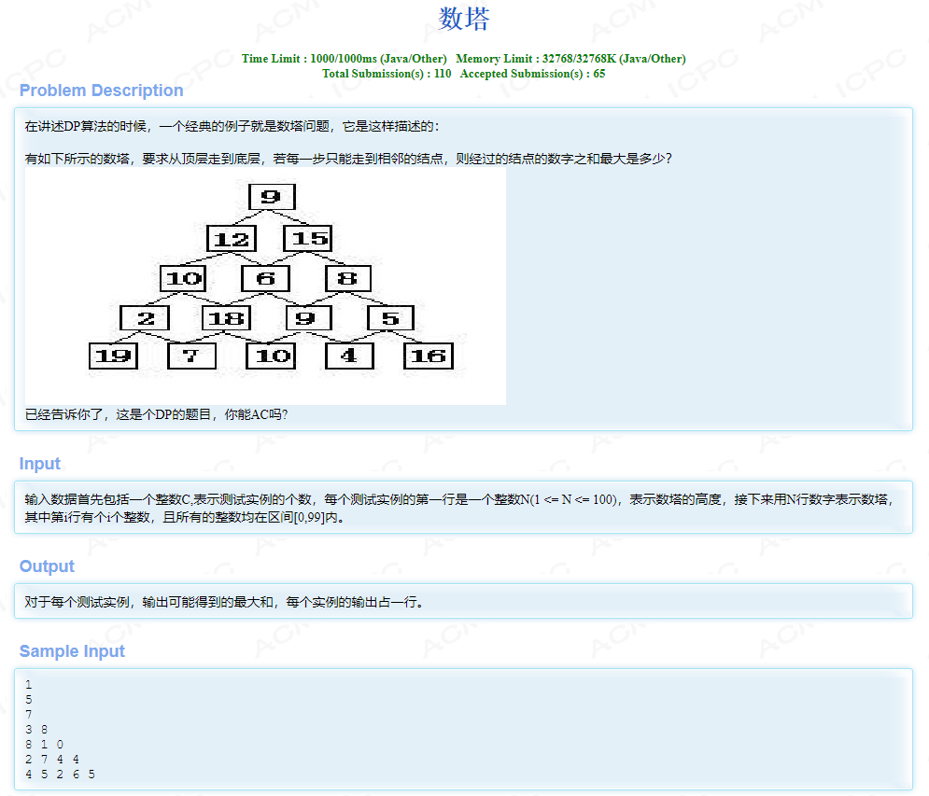The image size is (929, 796).
Task: Select the first sample input line 1
Action: (x=29, y=684)
